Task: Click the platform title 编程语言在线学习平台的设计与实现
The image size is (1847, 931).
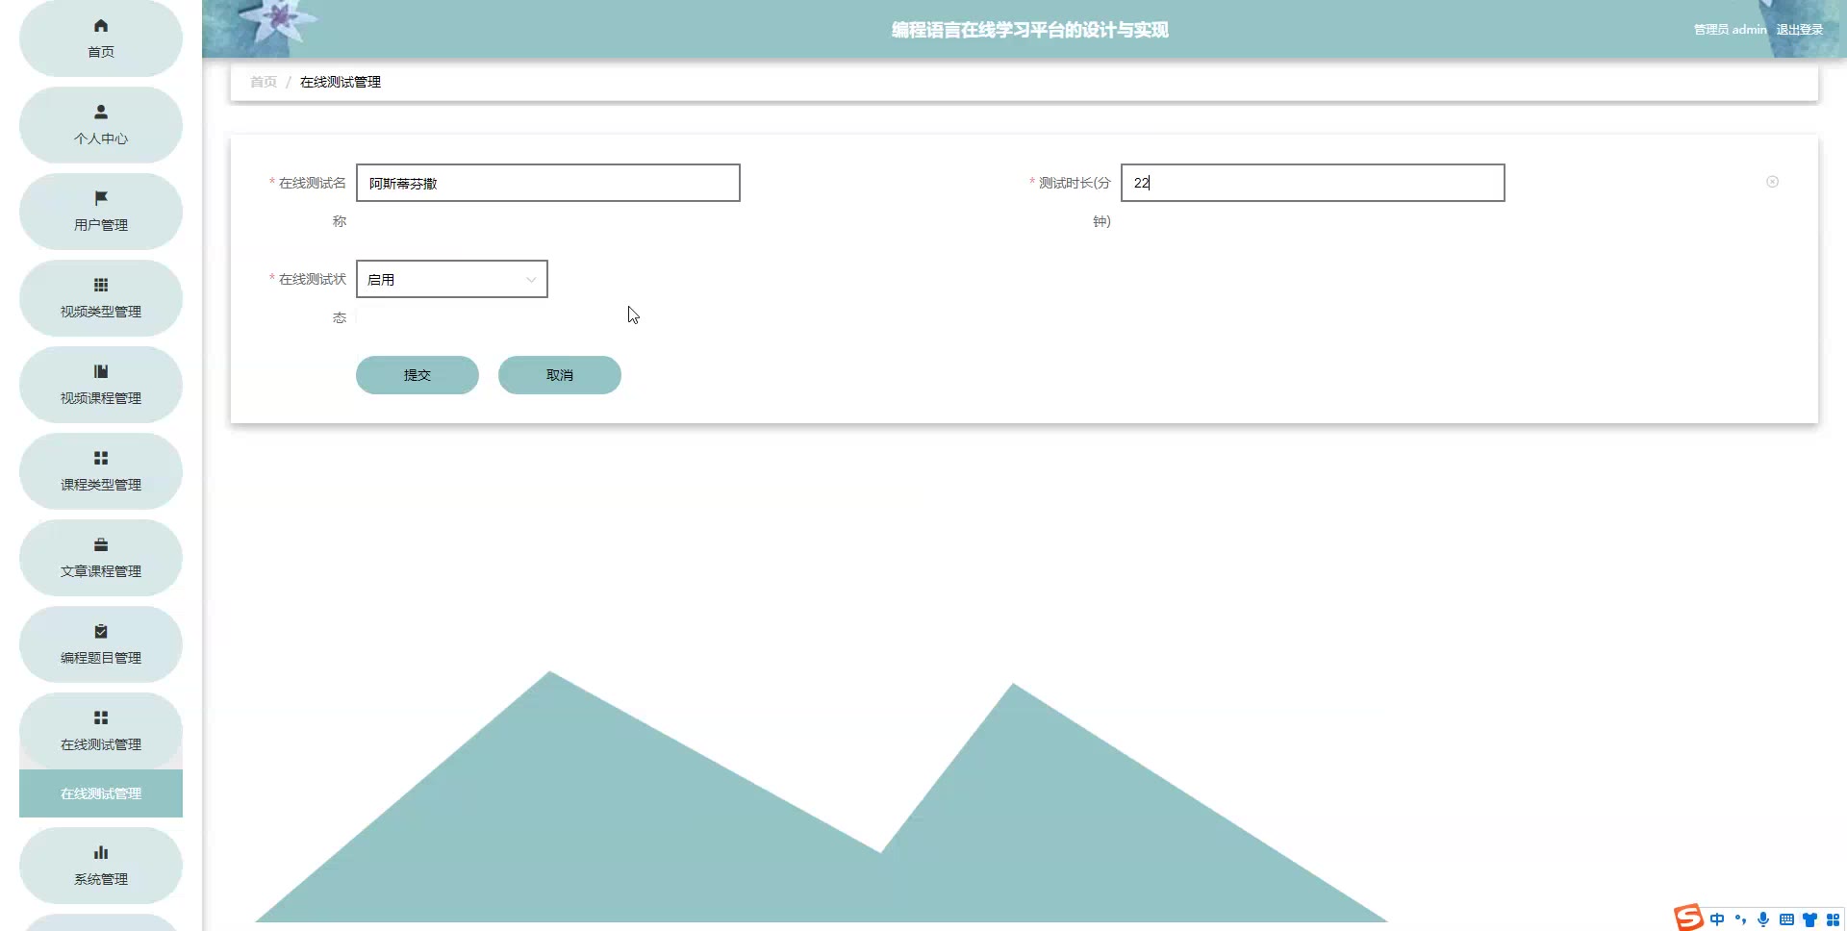Action: pos(1029,30)
